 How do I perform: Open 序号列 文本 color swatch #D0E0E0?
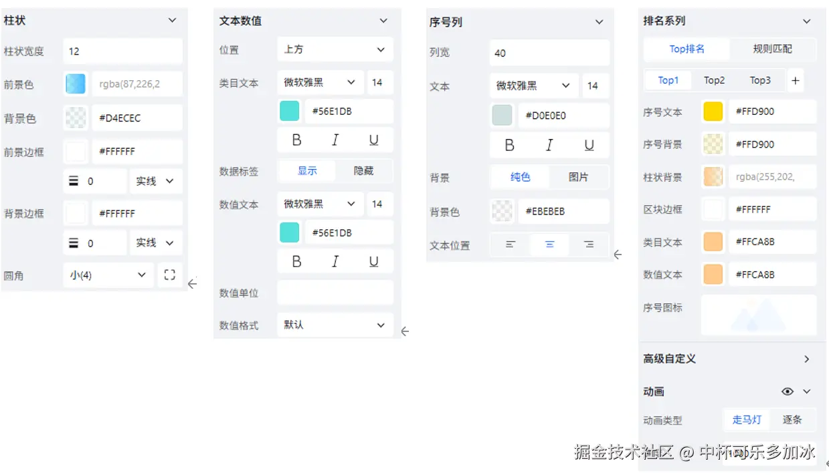[502, 115]
